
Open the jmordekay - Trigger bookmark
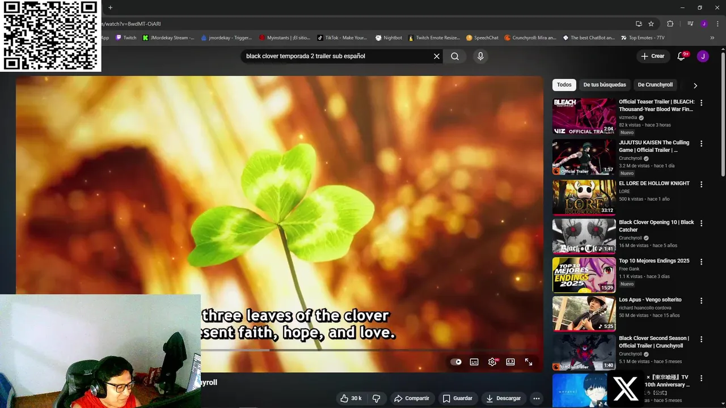click(x=226, y=38)
